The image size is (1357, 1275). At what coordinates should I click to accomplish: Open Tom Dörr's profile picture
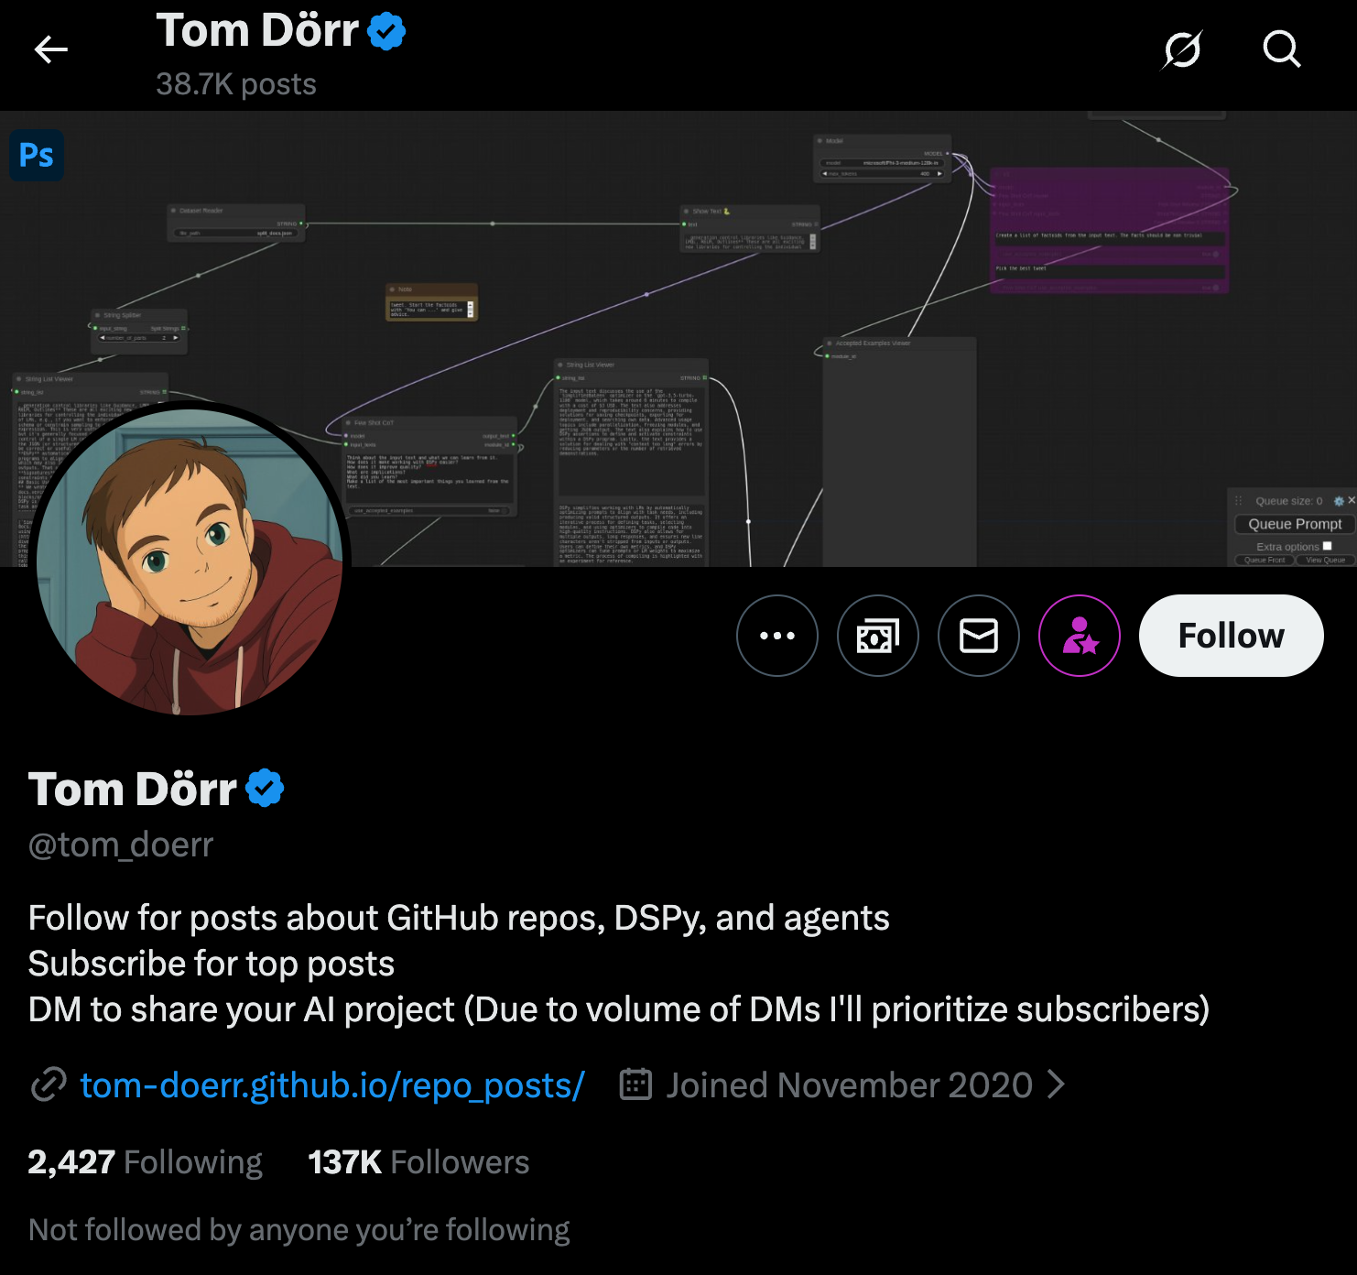tap(190, 561)
